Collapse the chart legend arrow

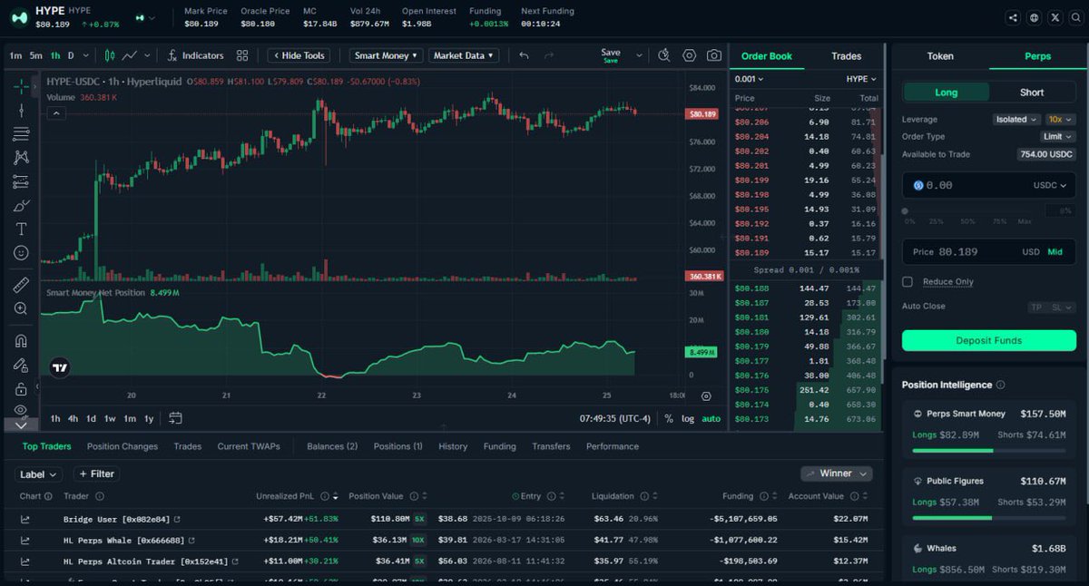(56, 113)
